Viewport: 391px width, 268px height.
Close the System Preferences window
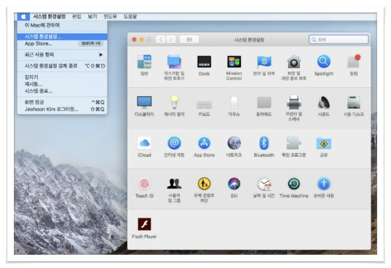pos(134,40)
